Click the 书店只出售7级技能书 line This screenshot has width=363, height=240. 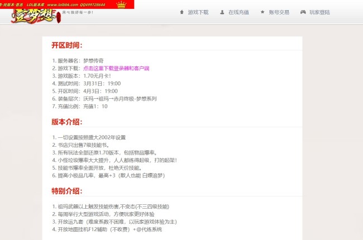(x=80, y=145)
